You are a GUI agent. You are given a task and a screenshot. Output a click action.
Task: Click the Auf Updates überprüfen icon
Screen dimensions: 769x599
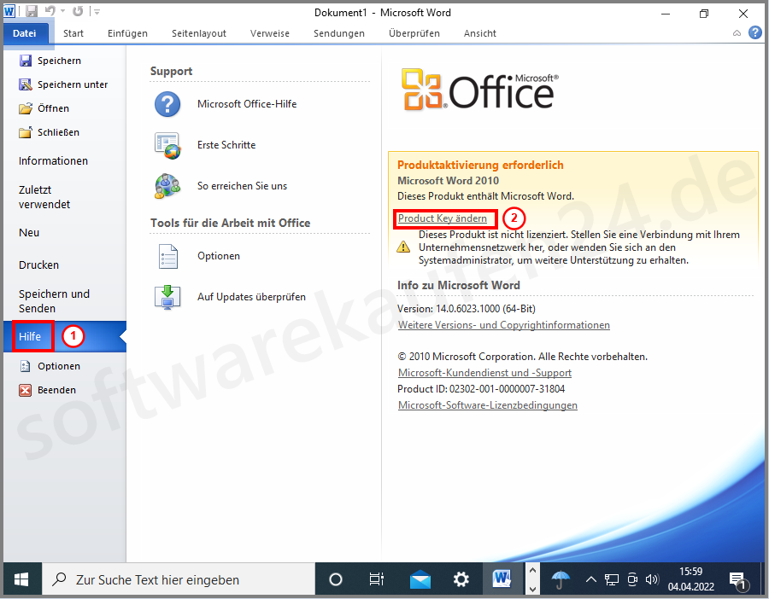(x=167, y=297)
